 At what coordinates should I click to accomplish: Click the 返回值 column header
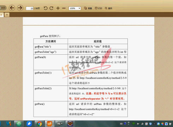[98, 41]
